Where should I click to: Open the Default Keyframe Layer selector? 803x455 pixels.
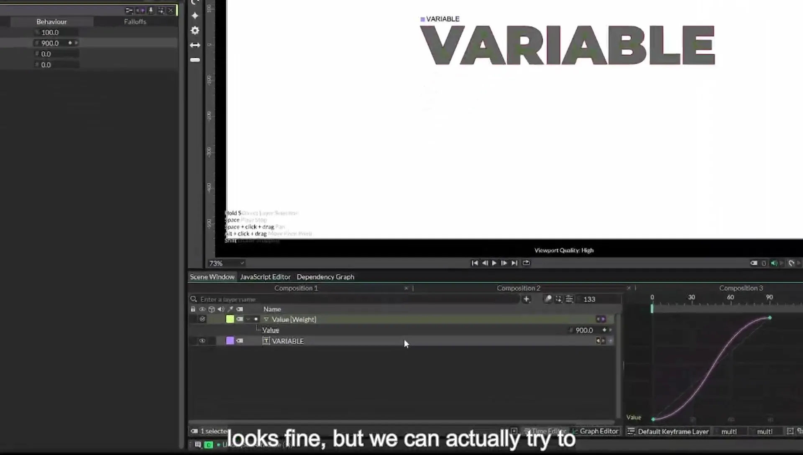pos(668,432)
